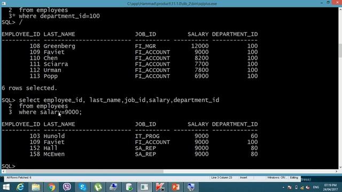Click the 'Editing' status bar entry

tap(294, 178)
